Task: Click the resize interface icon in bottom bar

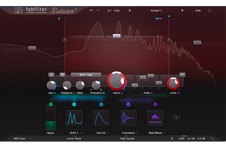Action: click(212, 139)
